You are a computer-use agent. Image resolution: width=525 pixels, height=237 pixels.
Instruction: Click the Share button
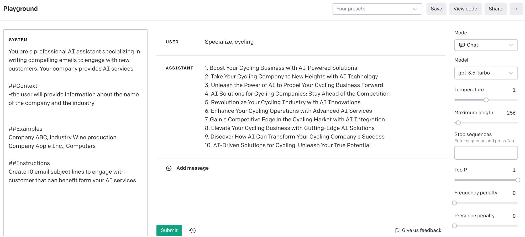tap(495, 9)
